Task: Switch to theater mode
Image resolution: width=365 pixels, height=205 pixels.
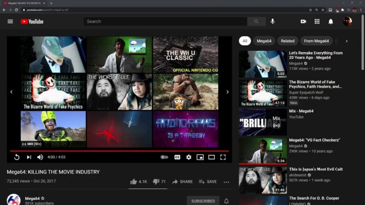Action: [x=211, y=157]
